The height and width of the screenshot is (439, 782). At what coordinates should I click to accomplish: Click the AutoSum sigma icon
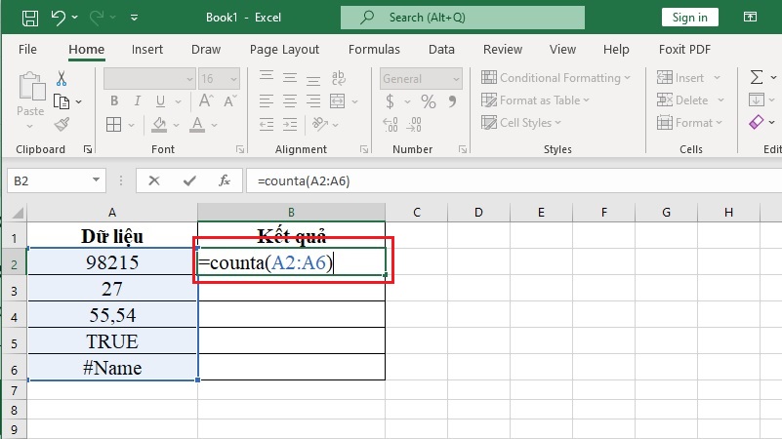(x=757, y=77)
